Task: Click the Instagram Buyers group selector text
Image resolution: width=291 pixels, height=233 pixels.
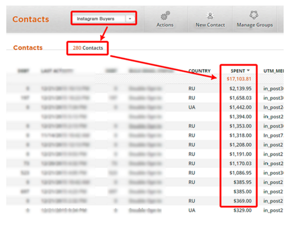Action: coord(95,19)
